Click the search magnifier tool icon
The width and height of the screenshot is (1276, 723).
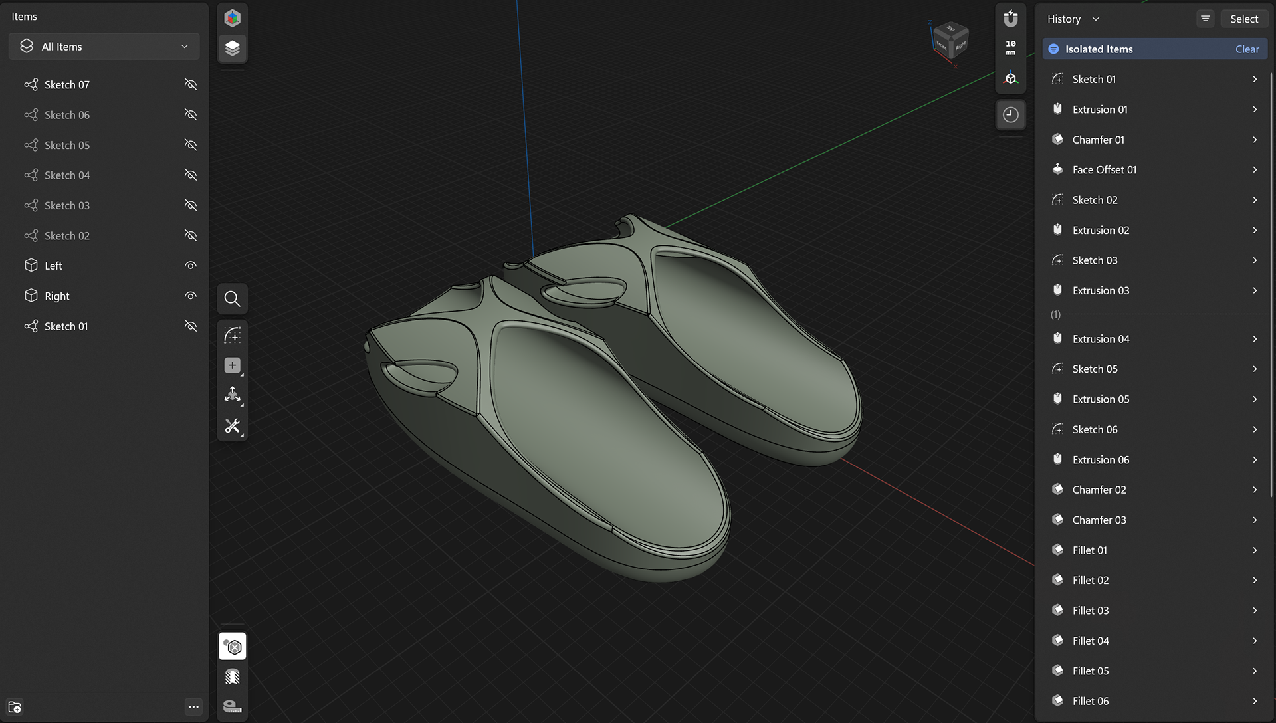click(x=232, y=299)
